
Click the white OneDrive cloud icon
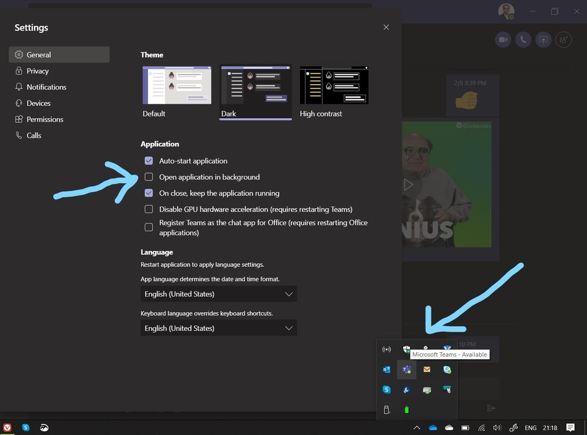[449, 427]
